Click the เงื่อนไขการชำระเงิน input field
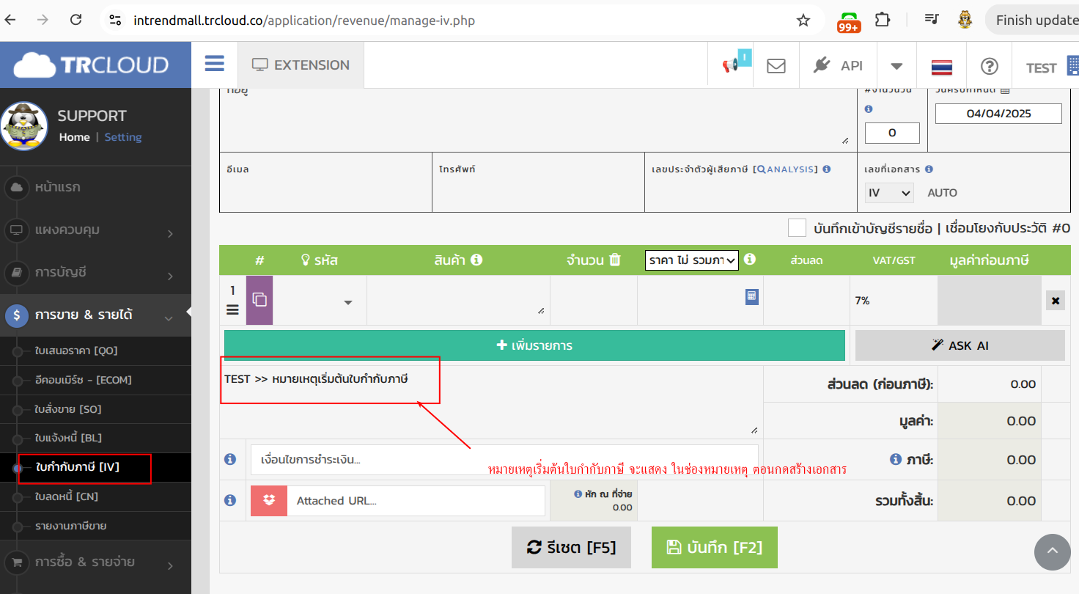Image resolution: width=1079 pixels, height=594 pixels. 504,460
